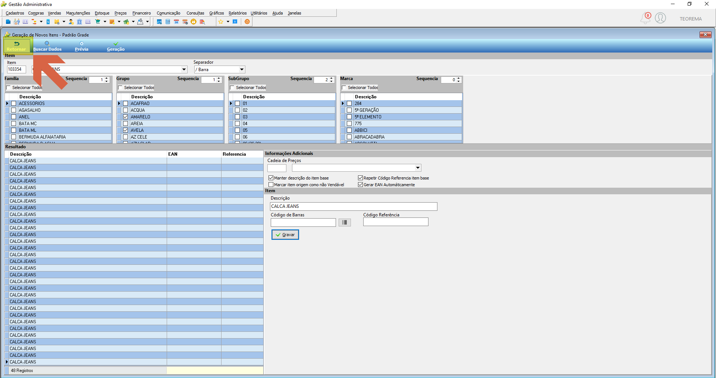This screenshot has width=716, height=378.
Task: Open the Financeiro menu
Action: pyautogui.click(x=142, y=13)
